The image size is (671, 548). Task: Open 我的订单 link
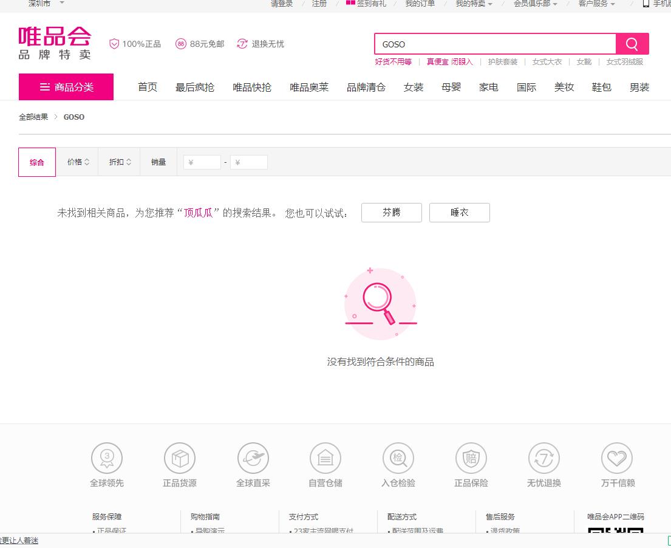point(420,4)
